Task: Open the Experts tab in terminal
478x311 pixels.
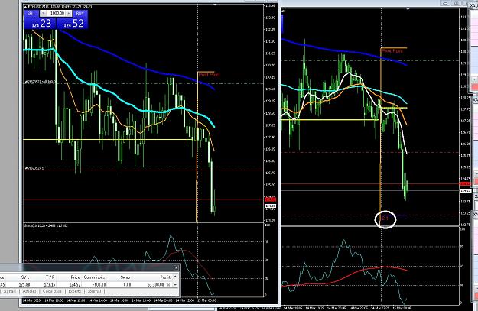Action: pyautogui.click(x=75, y=291)
